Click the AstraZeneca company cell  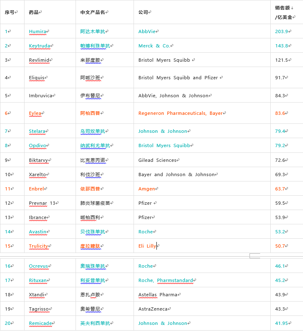(153, 309)
